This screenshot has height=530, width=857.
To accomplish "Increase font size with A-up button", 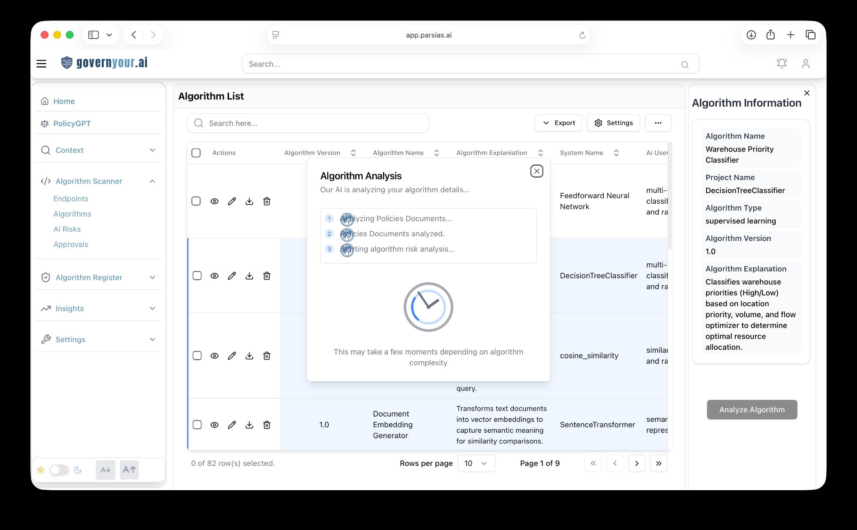I will (129, 470).
